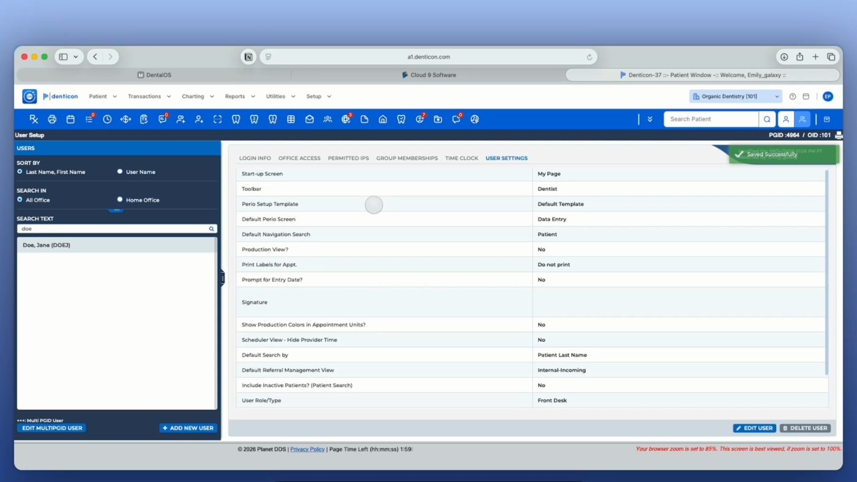Open the Privacy Policy link

pos(307,450)
